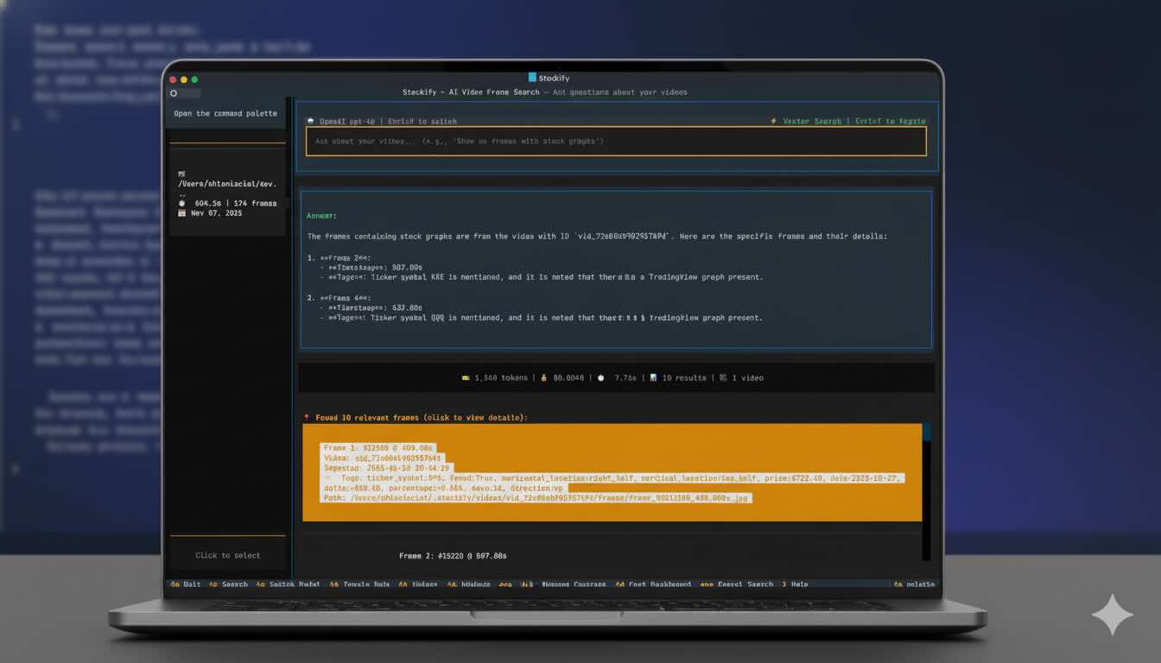Click the duration clock icon in sidebar

click(182, 204)
